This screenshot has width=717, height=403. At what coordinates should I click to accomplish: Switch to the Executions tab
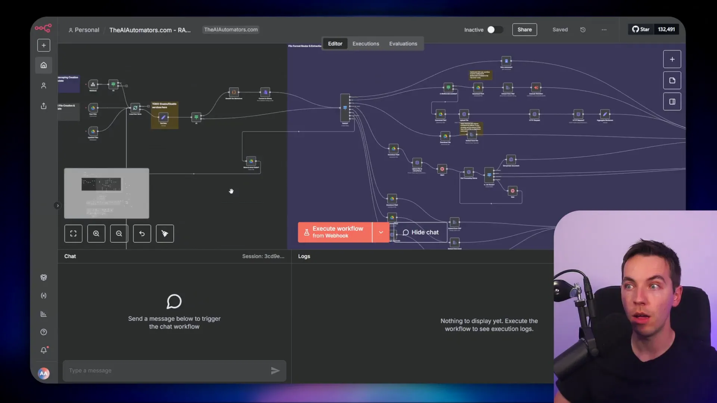[366, 44]
